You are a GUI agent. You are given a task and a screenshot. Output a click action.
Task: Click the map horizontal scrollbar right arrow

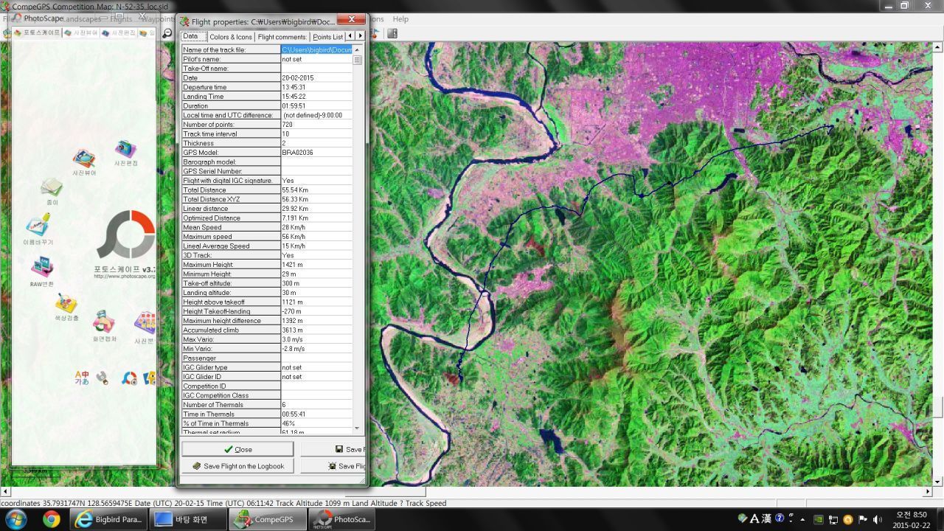pyautogui.click(x=929, y=491)
